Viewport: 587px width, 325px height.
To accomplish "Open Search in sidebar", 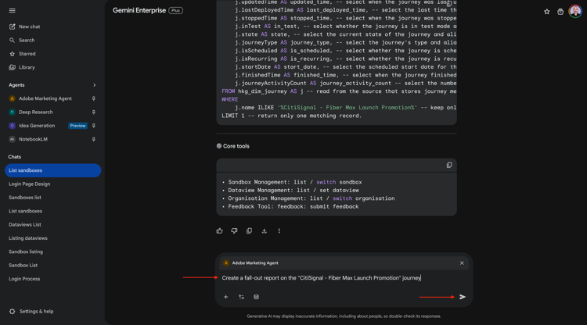I will click(22, 41).
